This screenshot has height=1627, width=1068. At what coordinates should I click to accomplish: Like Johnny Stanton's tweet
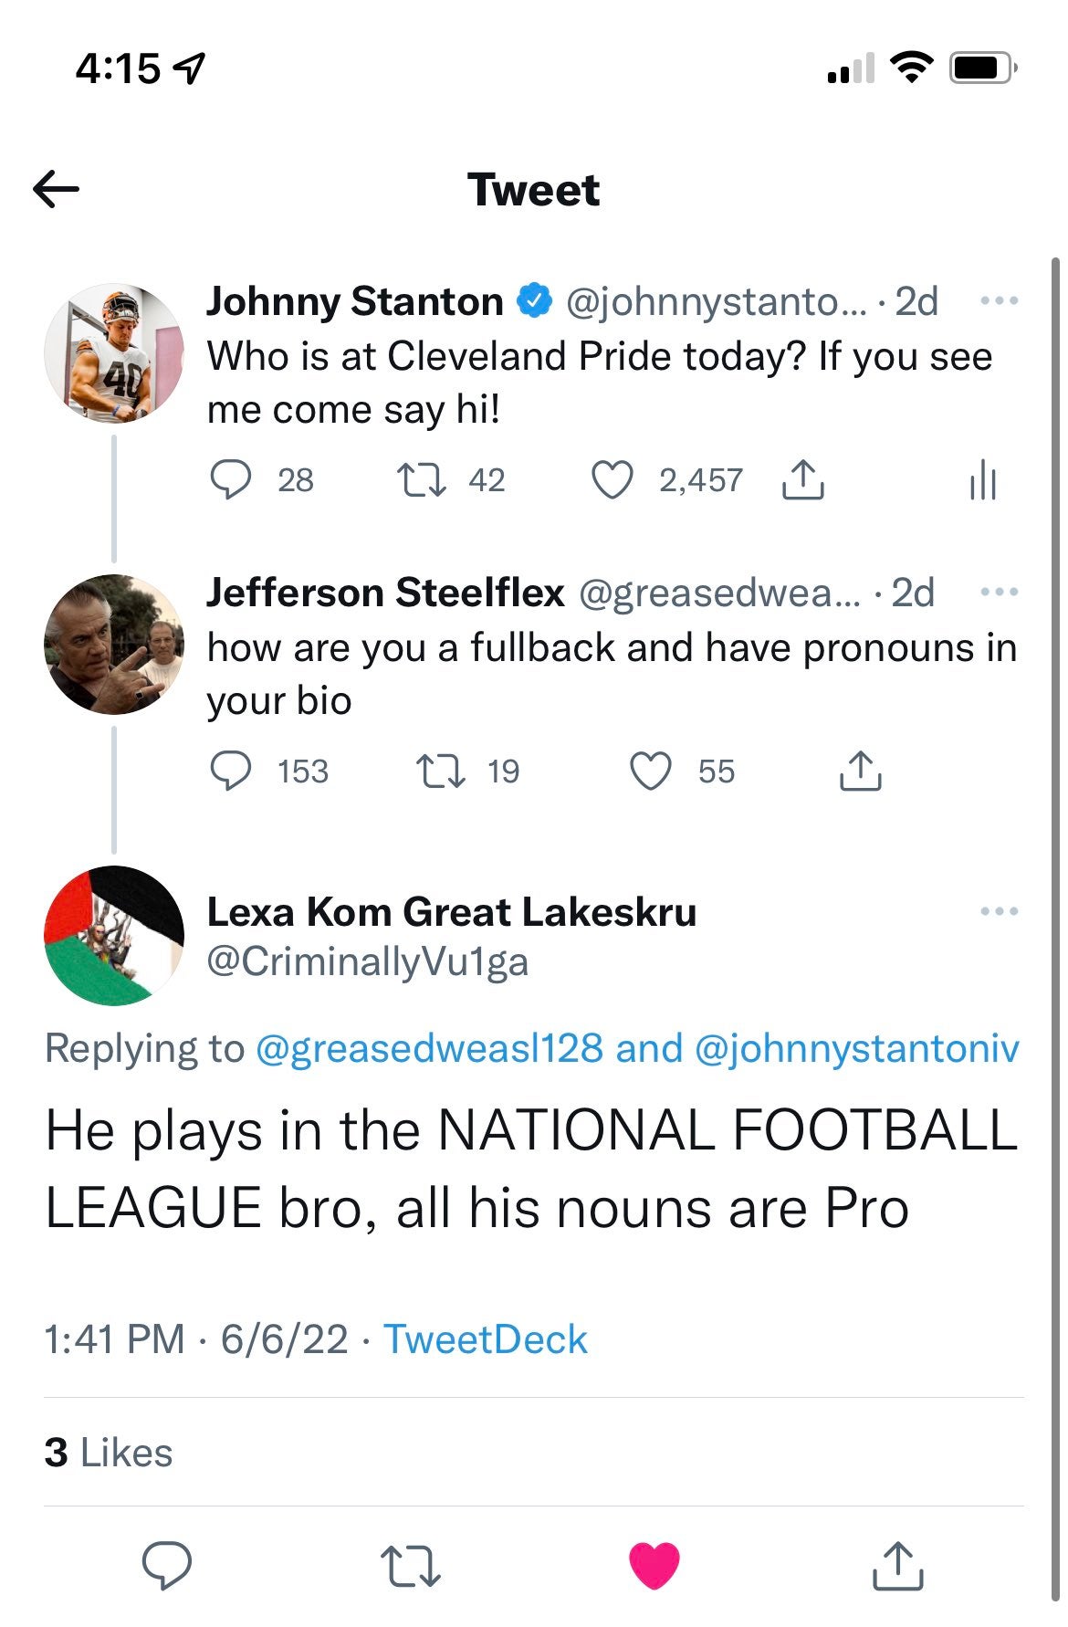tap(612, 480)
